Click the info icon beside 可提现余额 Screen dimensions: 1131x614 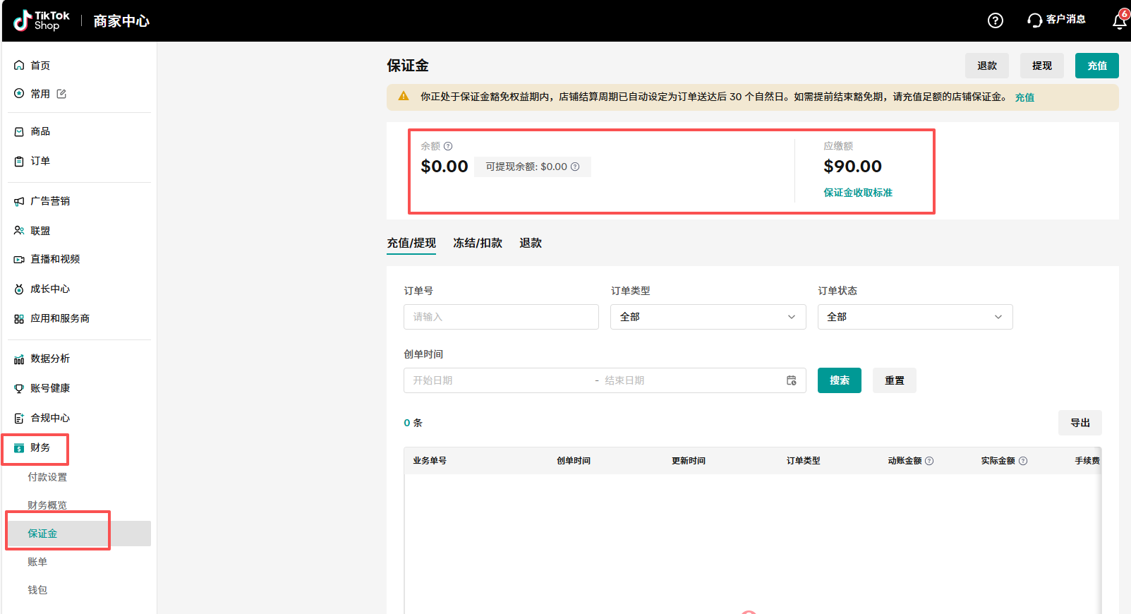[x=575, y=167]
